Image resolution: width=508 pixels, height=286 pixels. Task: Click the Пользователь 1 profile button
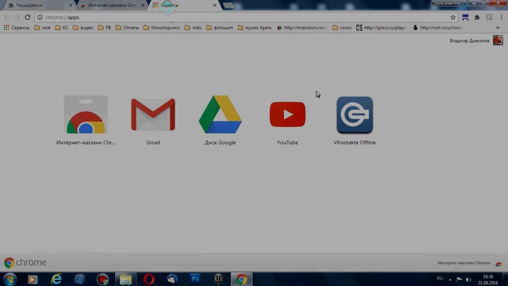(x=449, y=3)
